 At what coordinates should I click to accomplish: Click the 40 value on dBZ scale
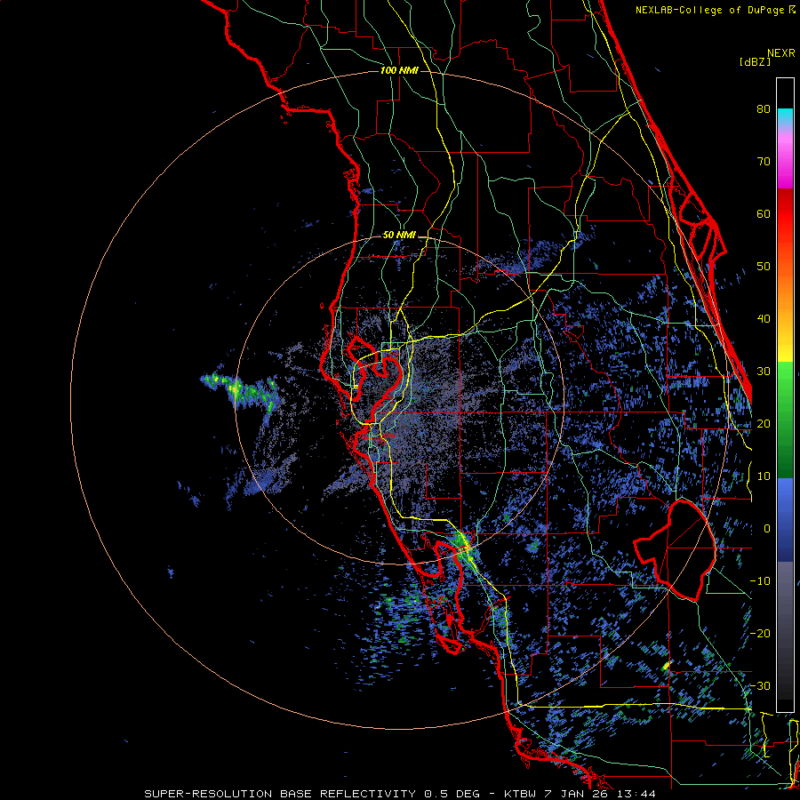764,319
